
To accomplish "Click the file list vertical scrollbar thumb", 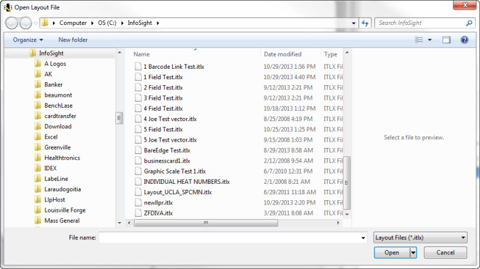I will 346,183.
